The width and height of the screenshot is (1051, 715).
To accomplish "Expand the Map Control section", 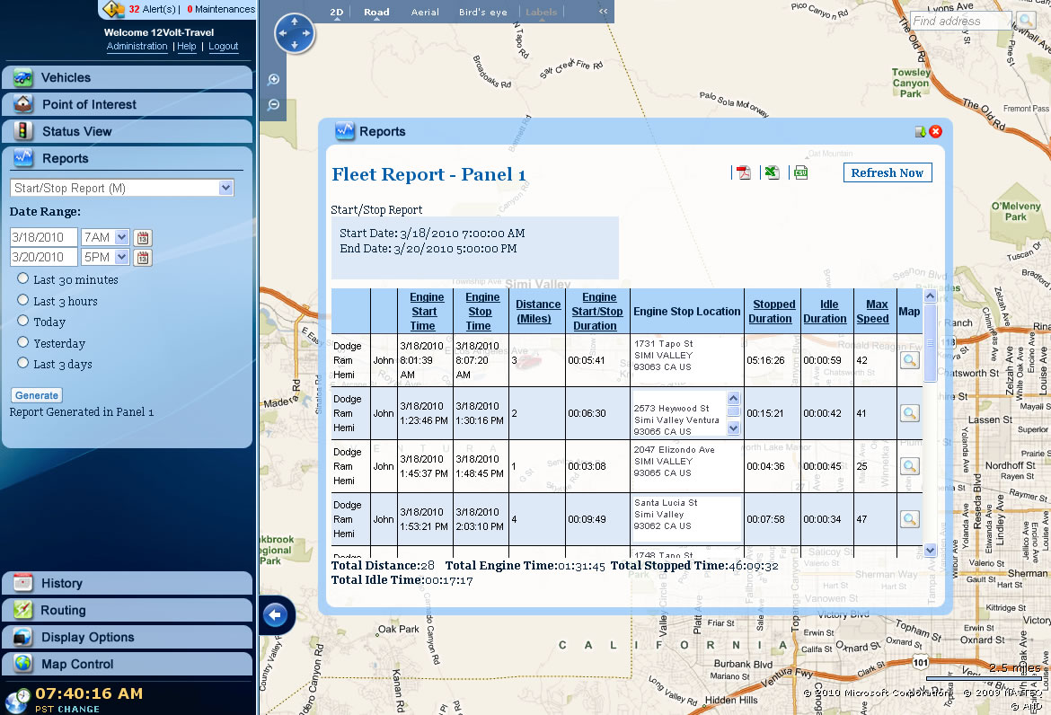I will [128, 664].
